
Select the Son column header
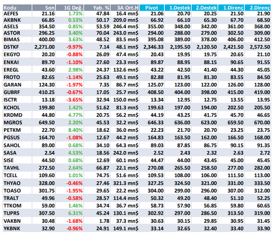click(44, 8)
